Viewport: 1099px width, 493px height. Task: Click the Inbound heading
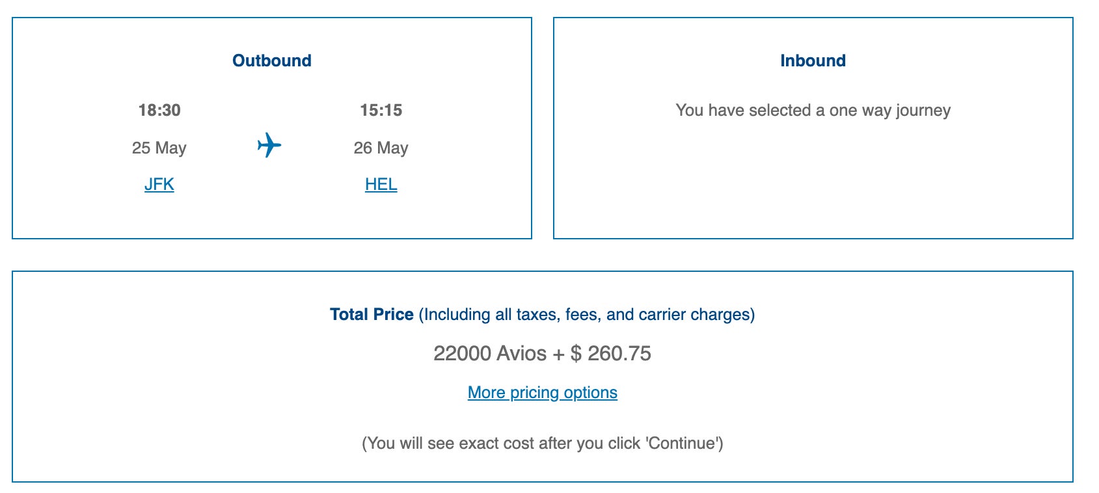[x=813, y=60]
